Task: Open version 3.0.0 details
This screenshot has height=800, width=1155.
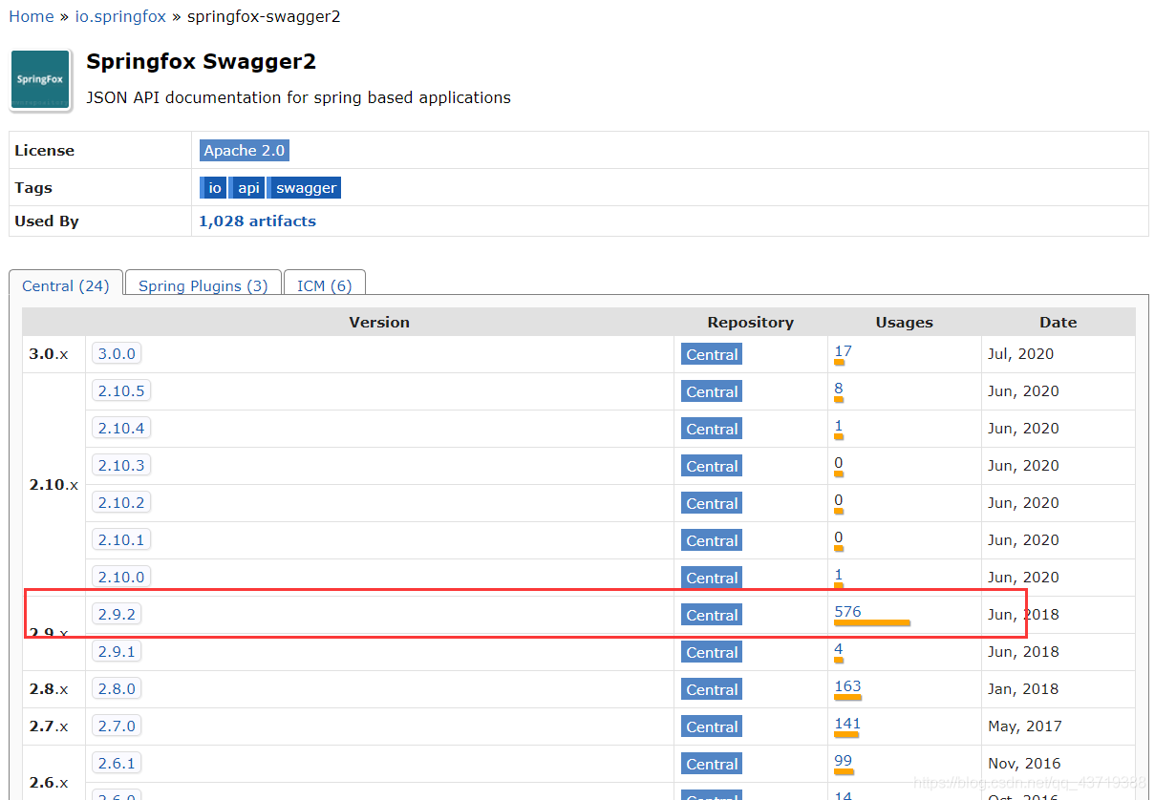Action: pyautogui.click(x=116, y=353)
